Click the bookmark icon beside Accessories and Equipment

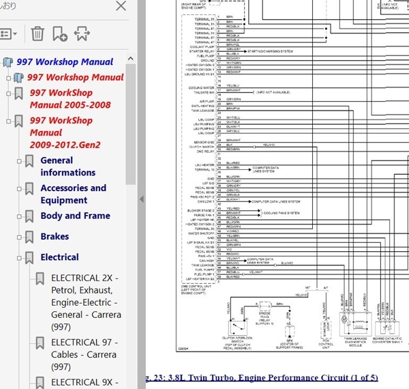(x=29, y=189)
